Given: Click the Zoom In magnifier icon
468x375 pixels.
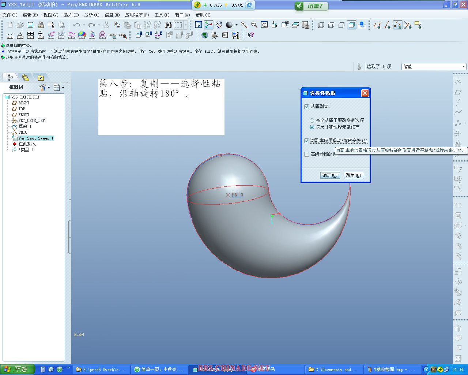Looking at the screenshot, I should [x=244, y=25].
